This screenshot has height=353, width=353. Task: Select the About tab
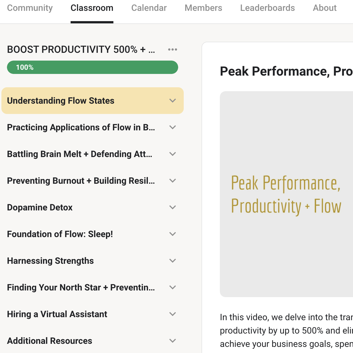[x=325, y=8]
